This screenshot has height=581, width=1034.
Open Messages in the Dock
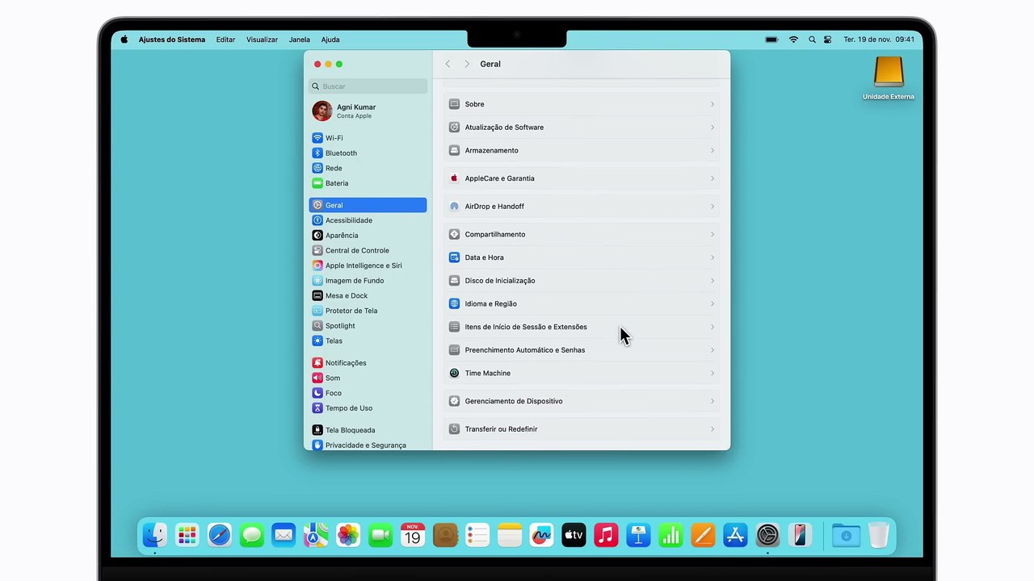251,535
